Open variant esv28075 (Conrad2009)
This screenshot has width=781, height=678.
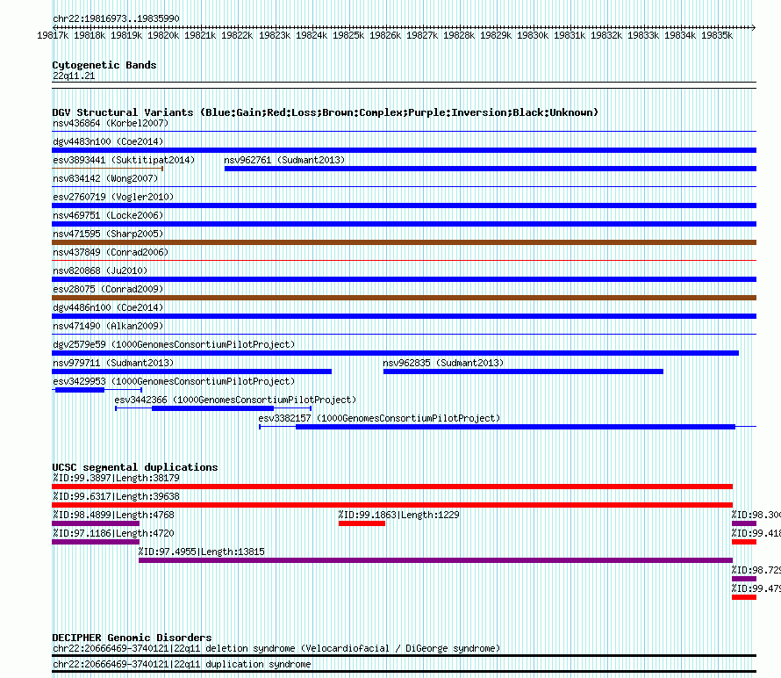coord(108,289)
